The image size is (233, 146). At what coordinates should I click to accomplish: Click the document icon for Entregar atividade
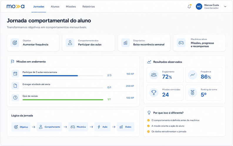click(15, 86)
